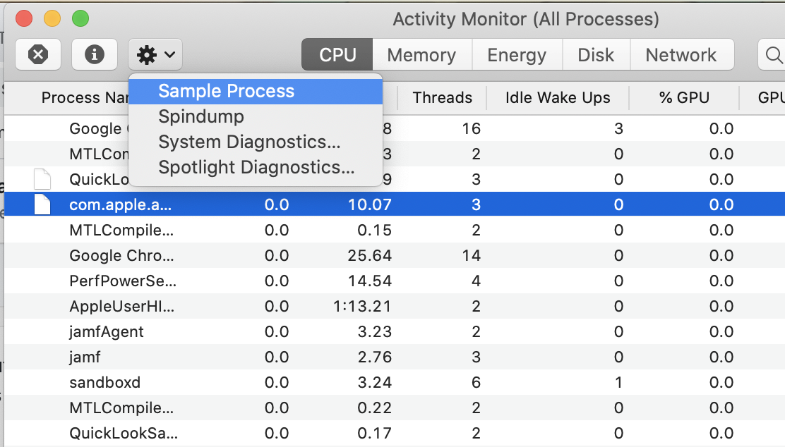
Task: Open Spotlight Diagnostics… menu entry
Action: point(256,168)
